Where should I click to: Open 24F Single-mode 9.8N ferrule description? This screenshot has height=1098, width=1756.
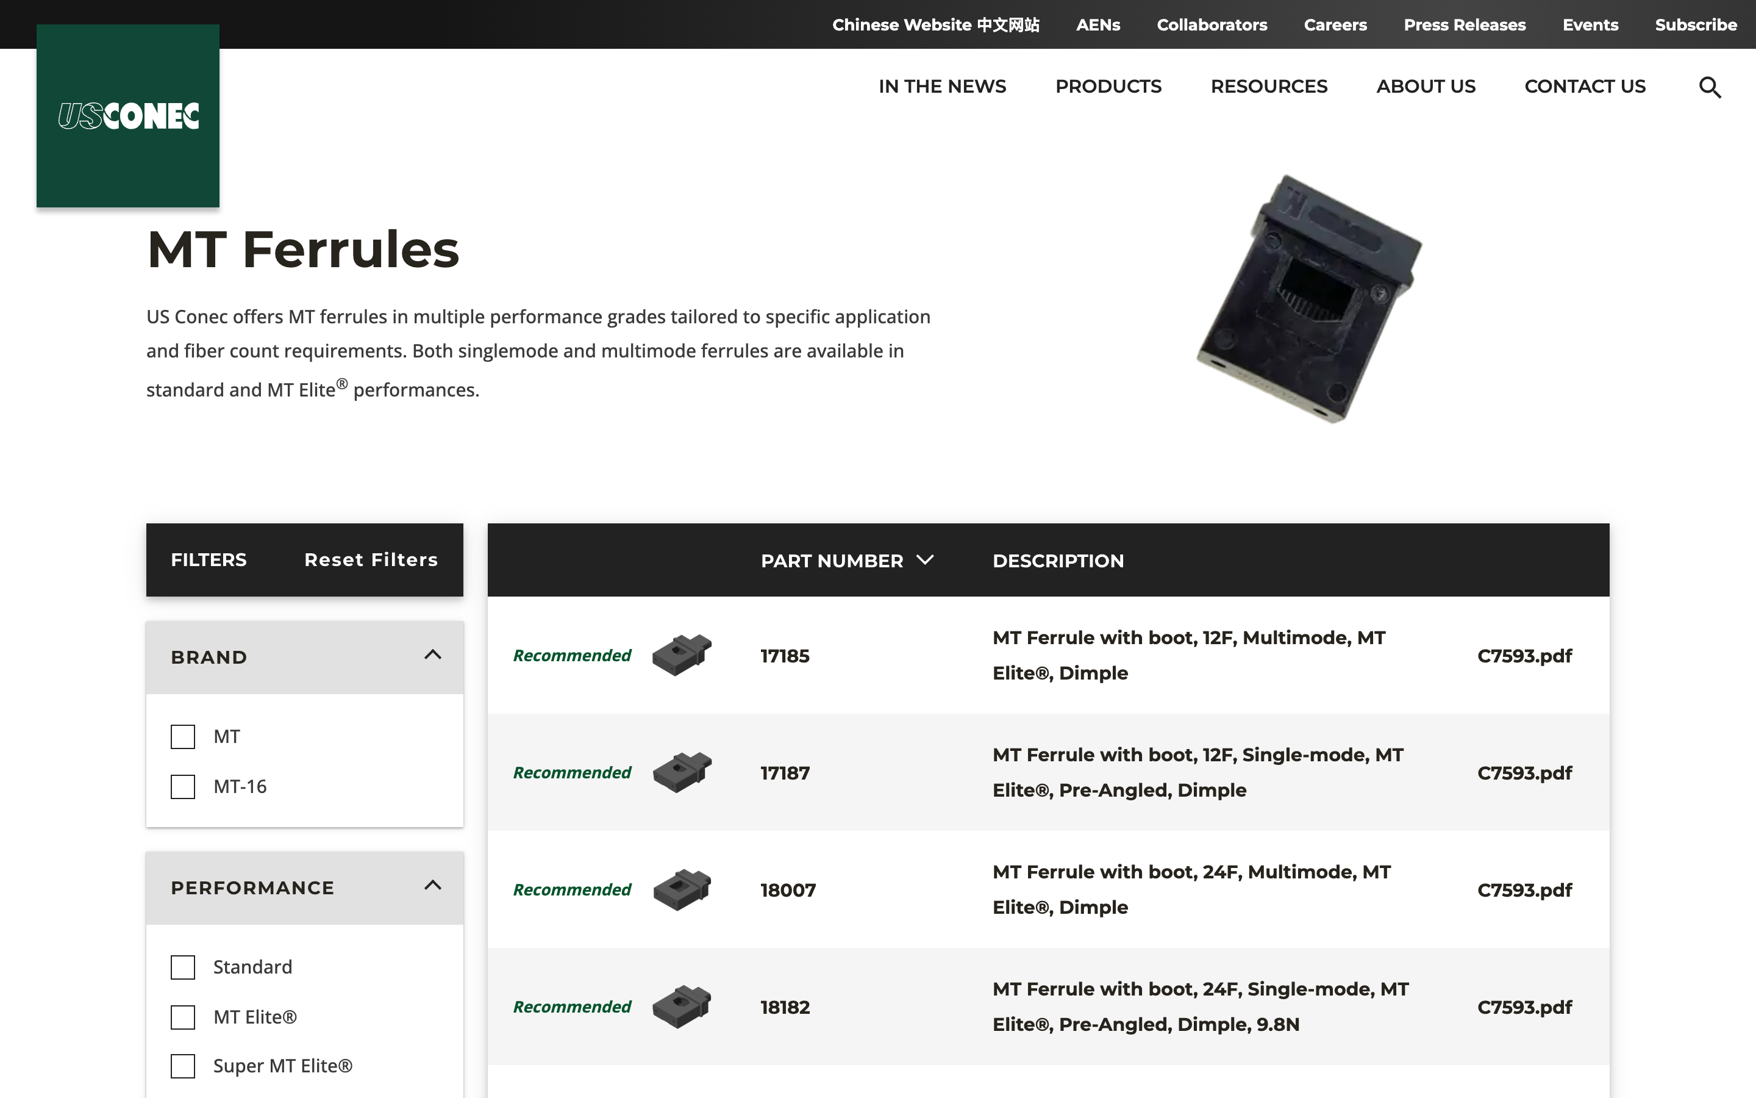pos(1201,1006)
